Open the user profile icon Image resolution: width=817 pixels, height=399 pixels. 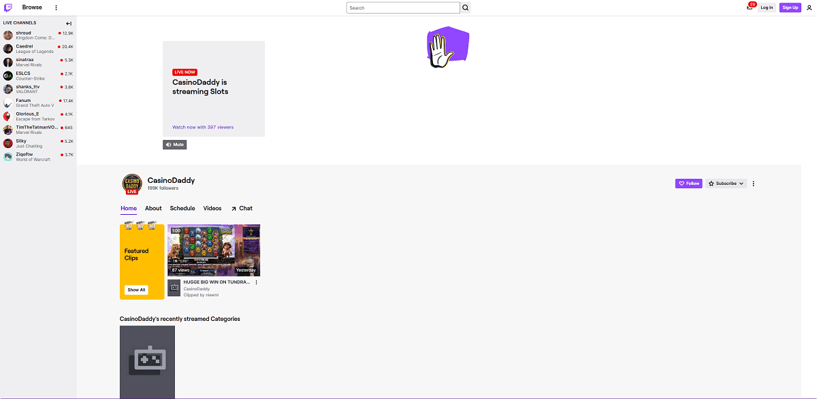809,7
